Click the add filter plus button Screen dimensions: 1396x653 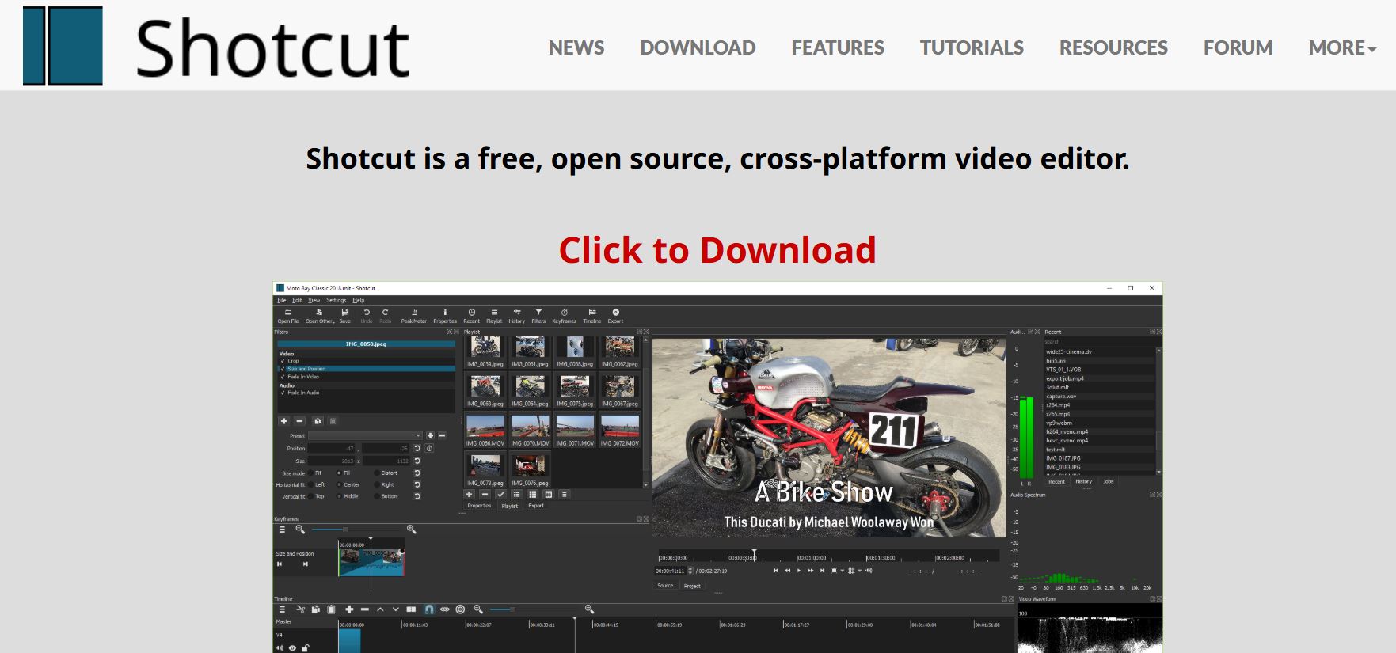[284, 421]
